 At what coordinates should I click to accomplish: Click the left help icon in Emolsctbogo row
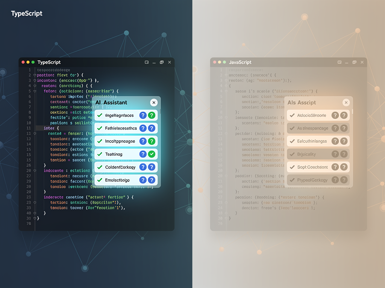(143, 180)
